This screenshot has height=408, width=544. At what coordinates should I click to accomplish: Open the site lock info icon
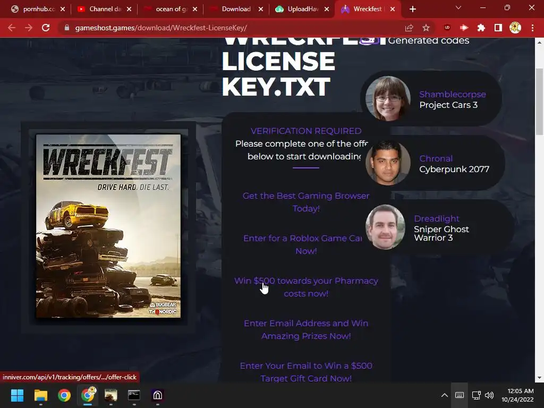(67, 28)
